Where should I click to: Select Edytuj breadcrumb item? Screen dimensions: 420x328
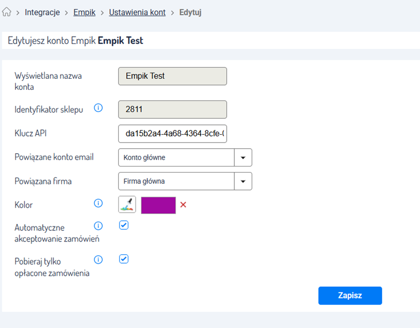[x=190, y=12]
